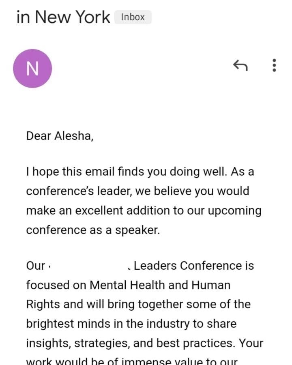Click the redacted blank area after "Our"

pyautogui.click(x=89, y=266)
